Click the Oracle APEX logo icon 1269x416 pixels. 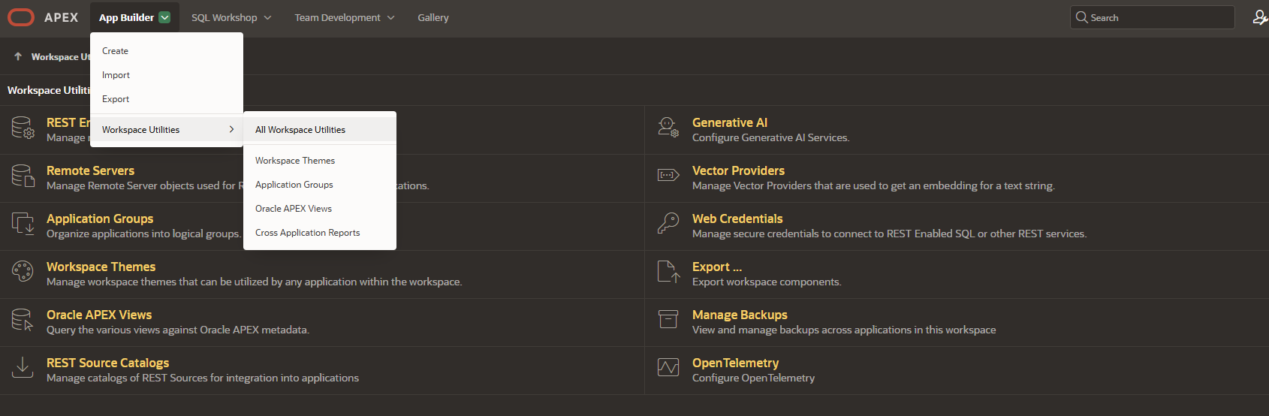click(x=21, y=17)
